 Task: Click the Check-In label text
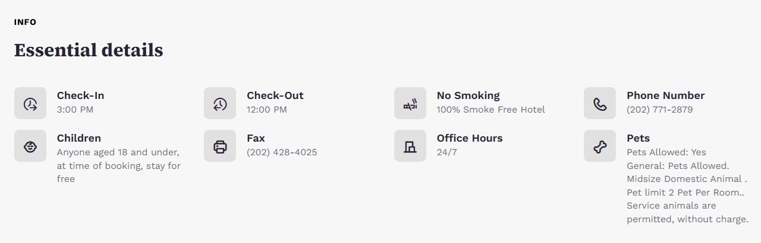click(x=80, y=95)
